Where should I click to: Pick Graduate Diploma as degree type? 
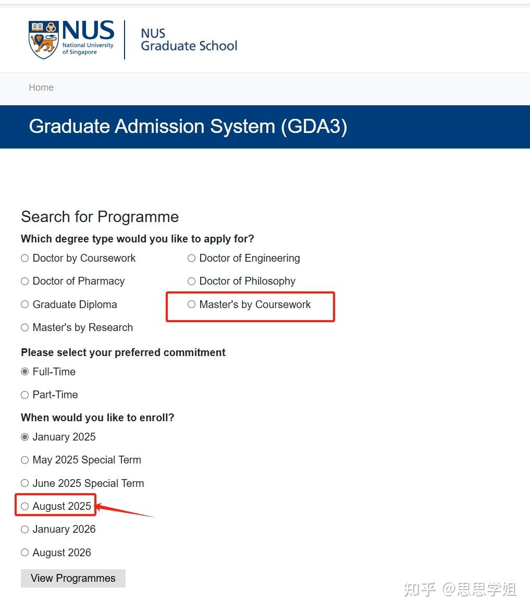24,304
